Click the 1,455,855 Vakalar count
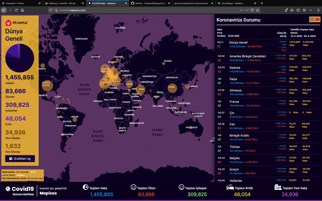This screenshot has height=201, width=322. 20,77
